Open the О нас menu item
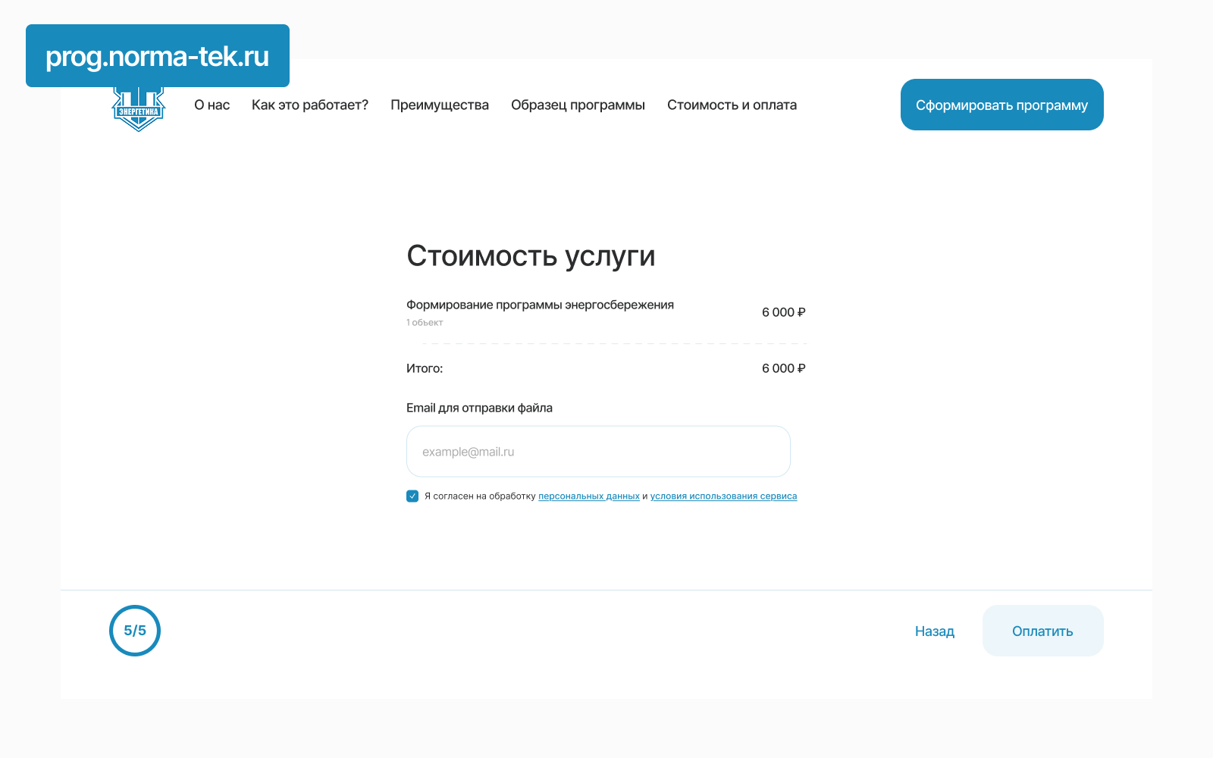This screenshot has height=758, width=1213. [212, 105]
